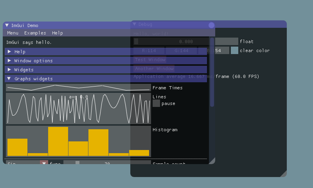
Task: Click the tallest yellow bar in Histogram
Action: pos(58,141)
